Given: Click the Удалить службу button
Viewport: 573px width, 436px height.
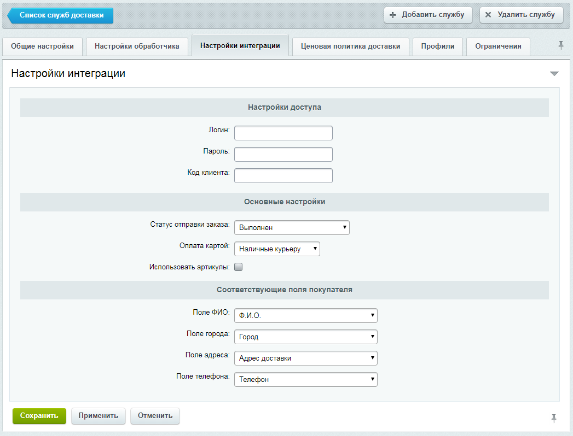Looking at the screenshot, I should coord(521,15).
